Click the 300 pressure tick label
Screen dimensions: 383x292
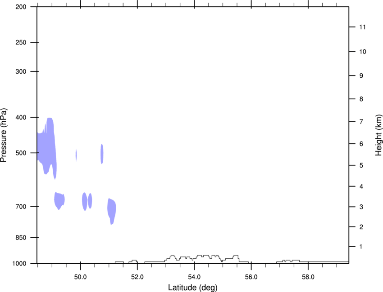pyautogui.click(x=21, y=71)
